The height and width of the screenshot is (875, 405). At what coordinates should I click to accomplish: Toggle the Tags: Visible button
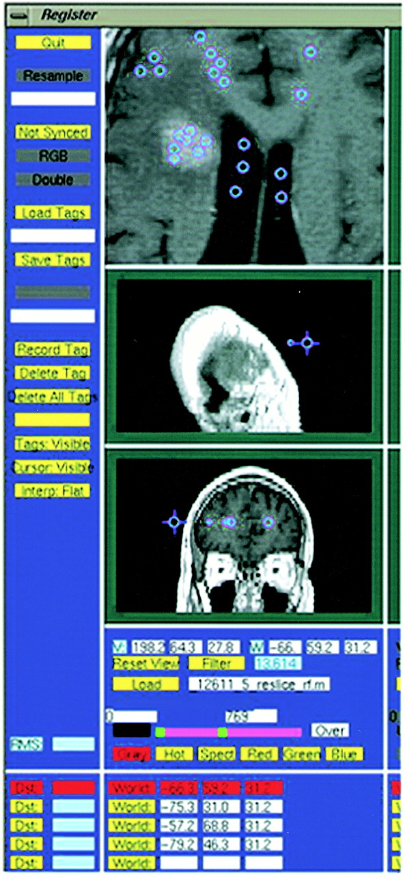(x=53, y=443)
